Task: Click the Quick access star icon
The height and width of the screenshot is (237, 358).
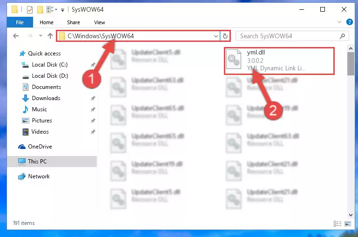Action: click(x=22, y=54)
